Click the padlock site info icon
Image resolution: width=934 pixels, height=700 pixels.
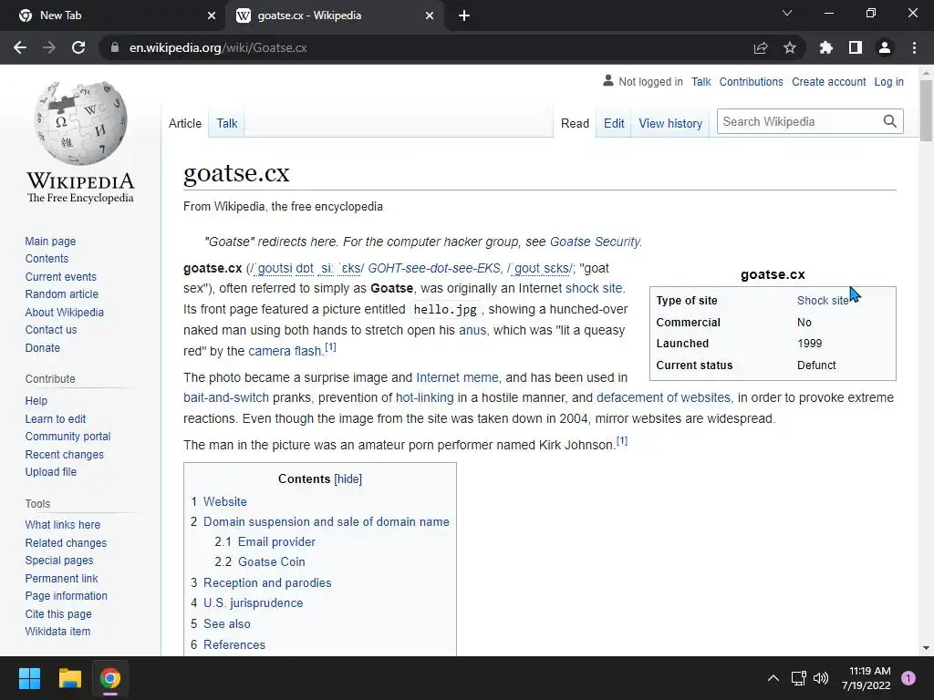pyautogui.click(x=114, y=47)
